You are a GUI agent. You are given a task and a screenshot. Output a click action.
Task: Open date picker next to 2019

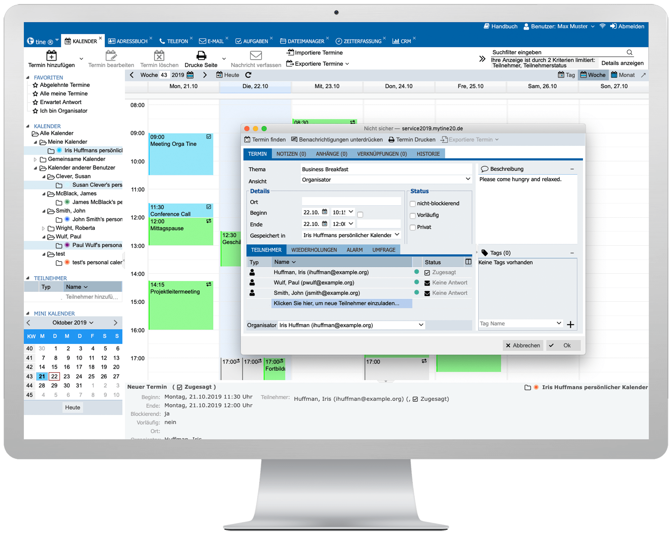click(190, 75)
